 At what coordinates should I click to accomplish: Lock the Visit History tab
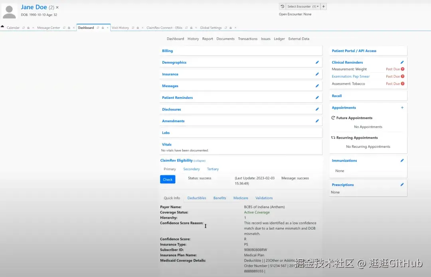click(138, 28)
